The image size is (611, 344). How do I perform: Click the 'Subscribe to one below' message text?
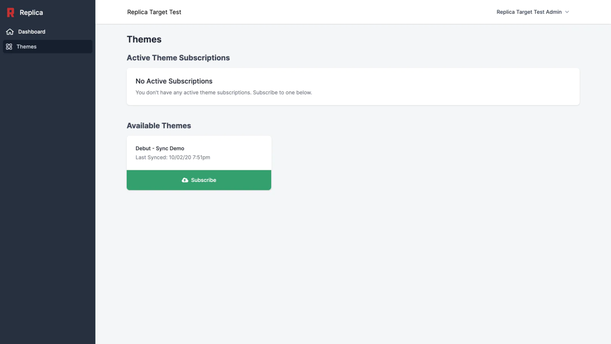[x=282, y=92]
